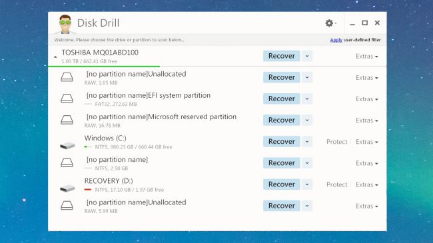433x243 pixels.
Task: Select the RECOVERY (D:) partition name
Action: coord(109,181)
